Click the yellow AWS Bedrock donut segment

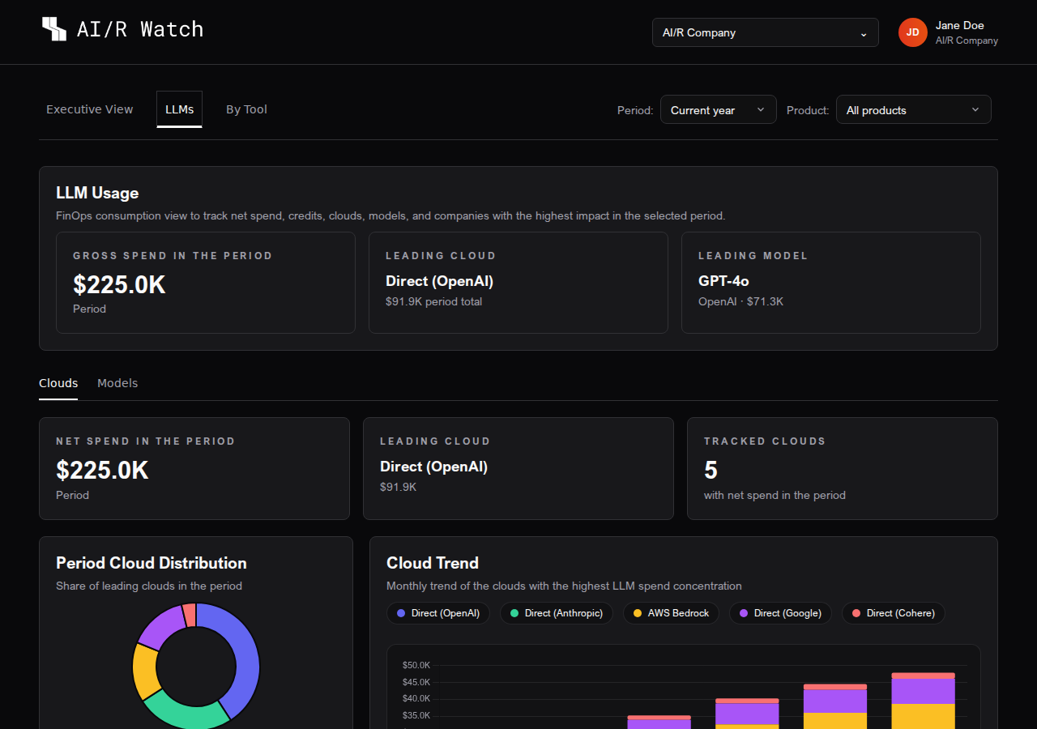[143, 671]
